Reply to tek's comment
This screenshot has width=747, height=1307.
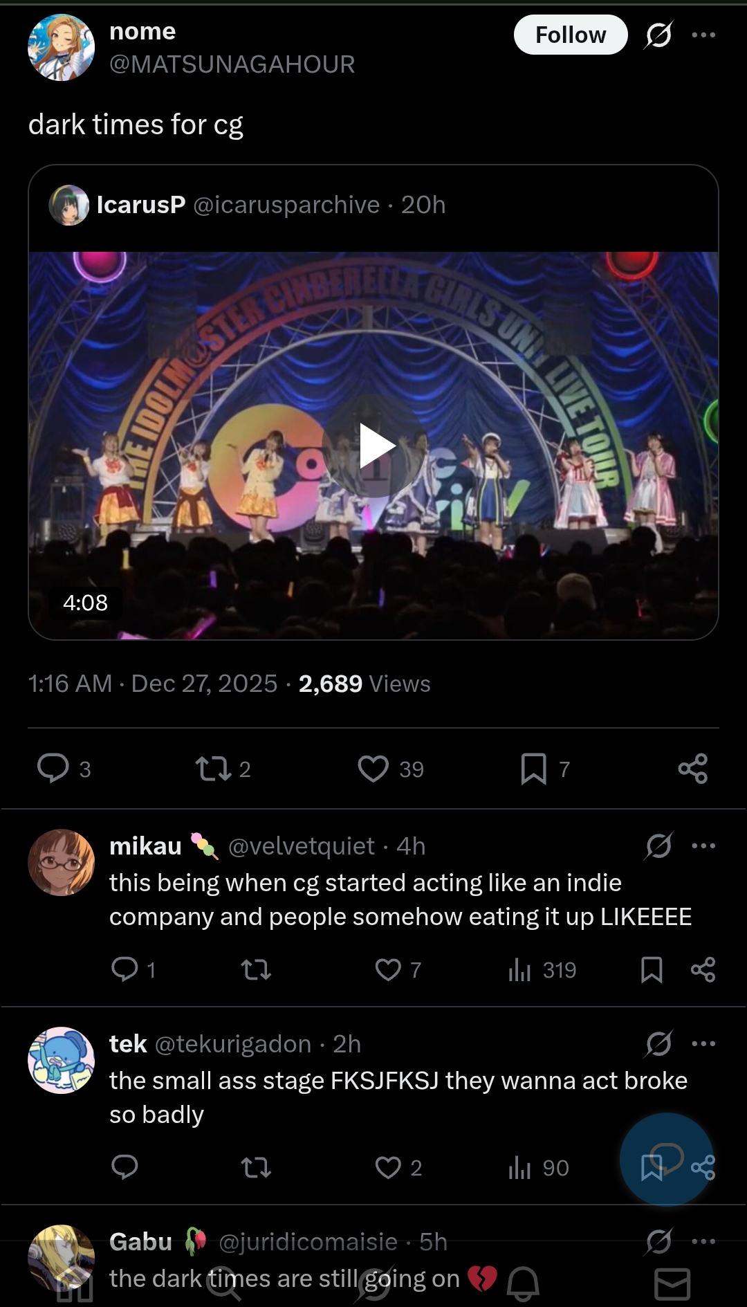tap(124, 1167)
